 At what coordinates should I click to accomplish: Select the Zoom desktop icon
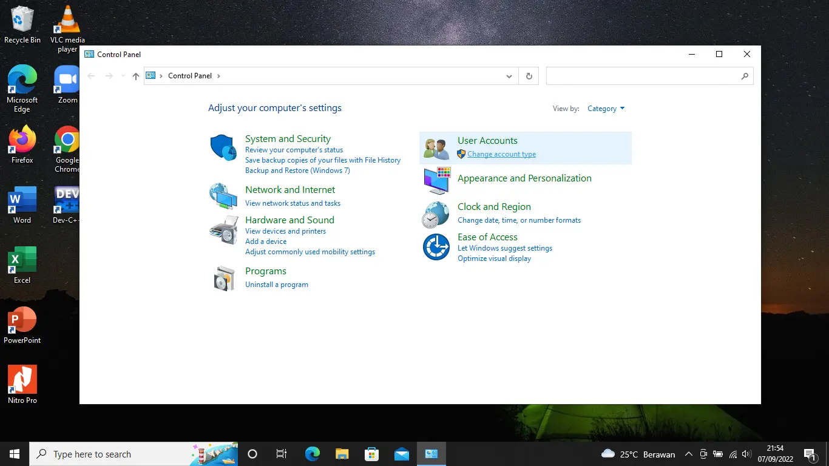coord(67,84)
